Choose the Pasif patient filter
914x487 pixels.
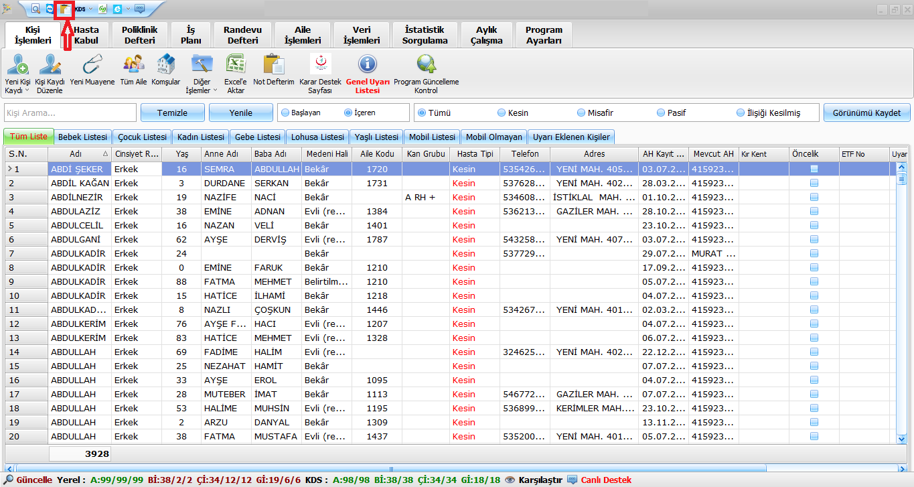pos(661,113)
